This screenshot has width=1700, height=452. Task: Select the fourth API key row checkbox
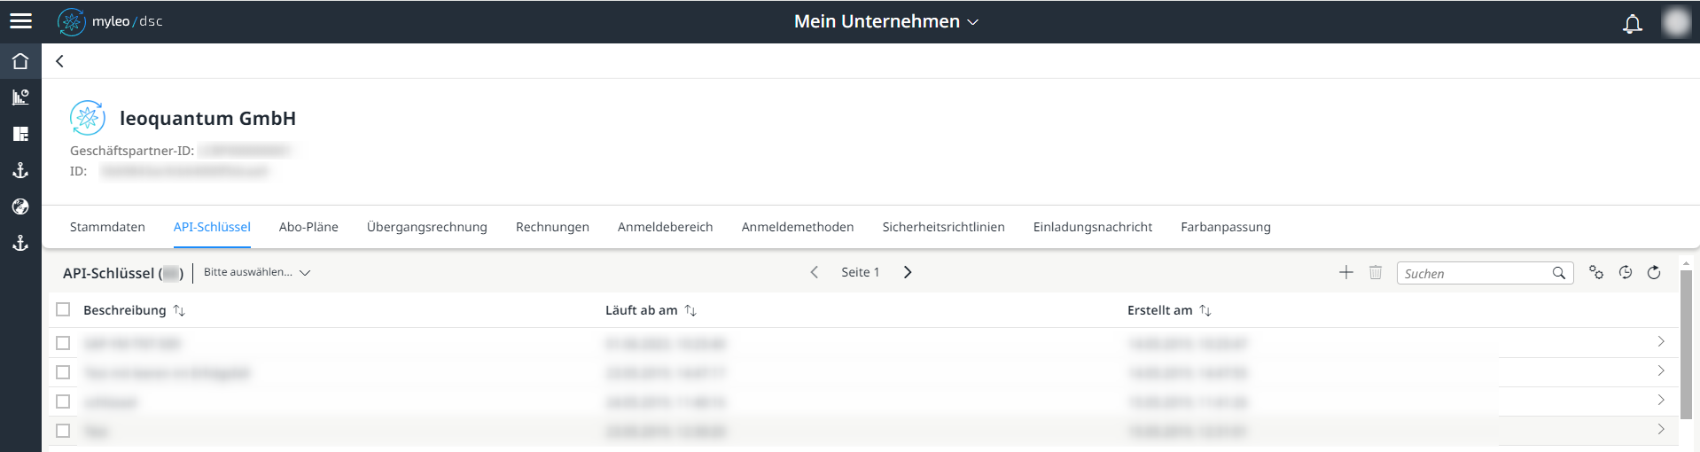63,431
